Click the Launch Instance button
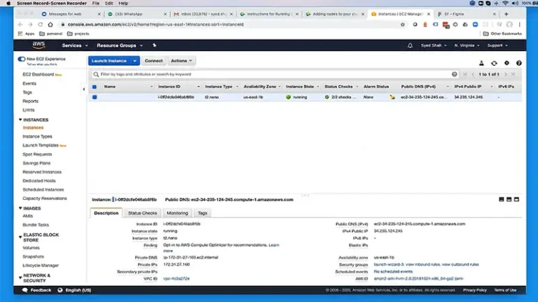 (109, 61)
